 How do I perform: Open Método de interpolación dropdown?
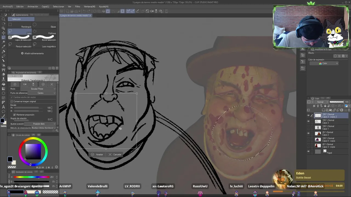click(44, 128)
